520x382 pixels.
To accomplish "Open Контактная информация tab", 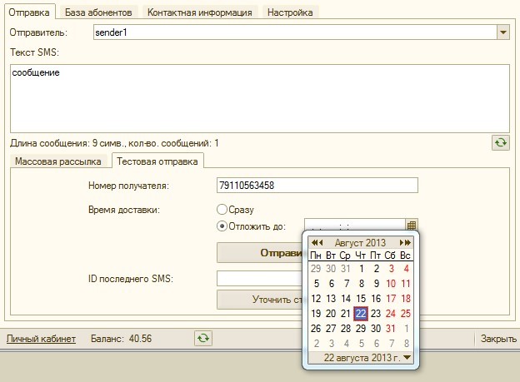I will click(200, 12).
